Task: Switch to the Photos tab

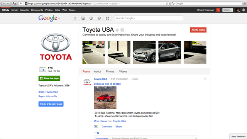Action: 110,71
